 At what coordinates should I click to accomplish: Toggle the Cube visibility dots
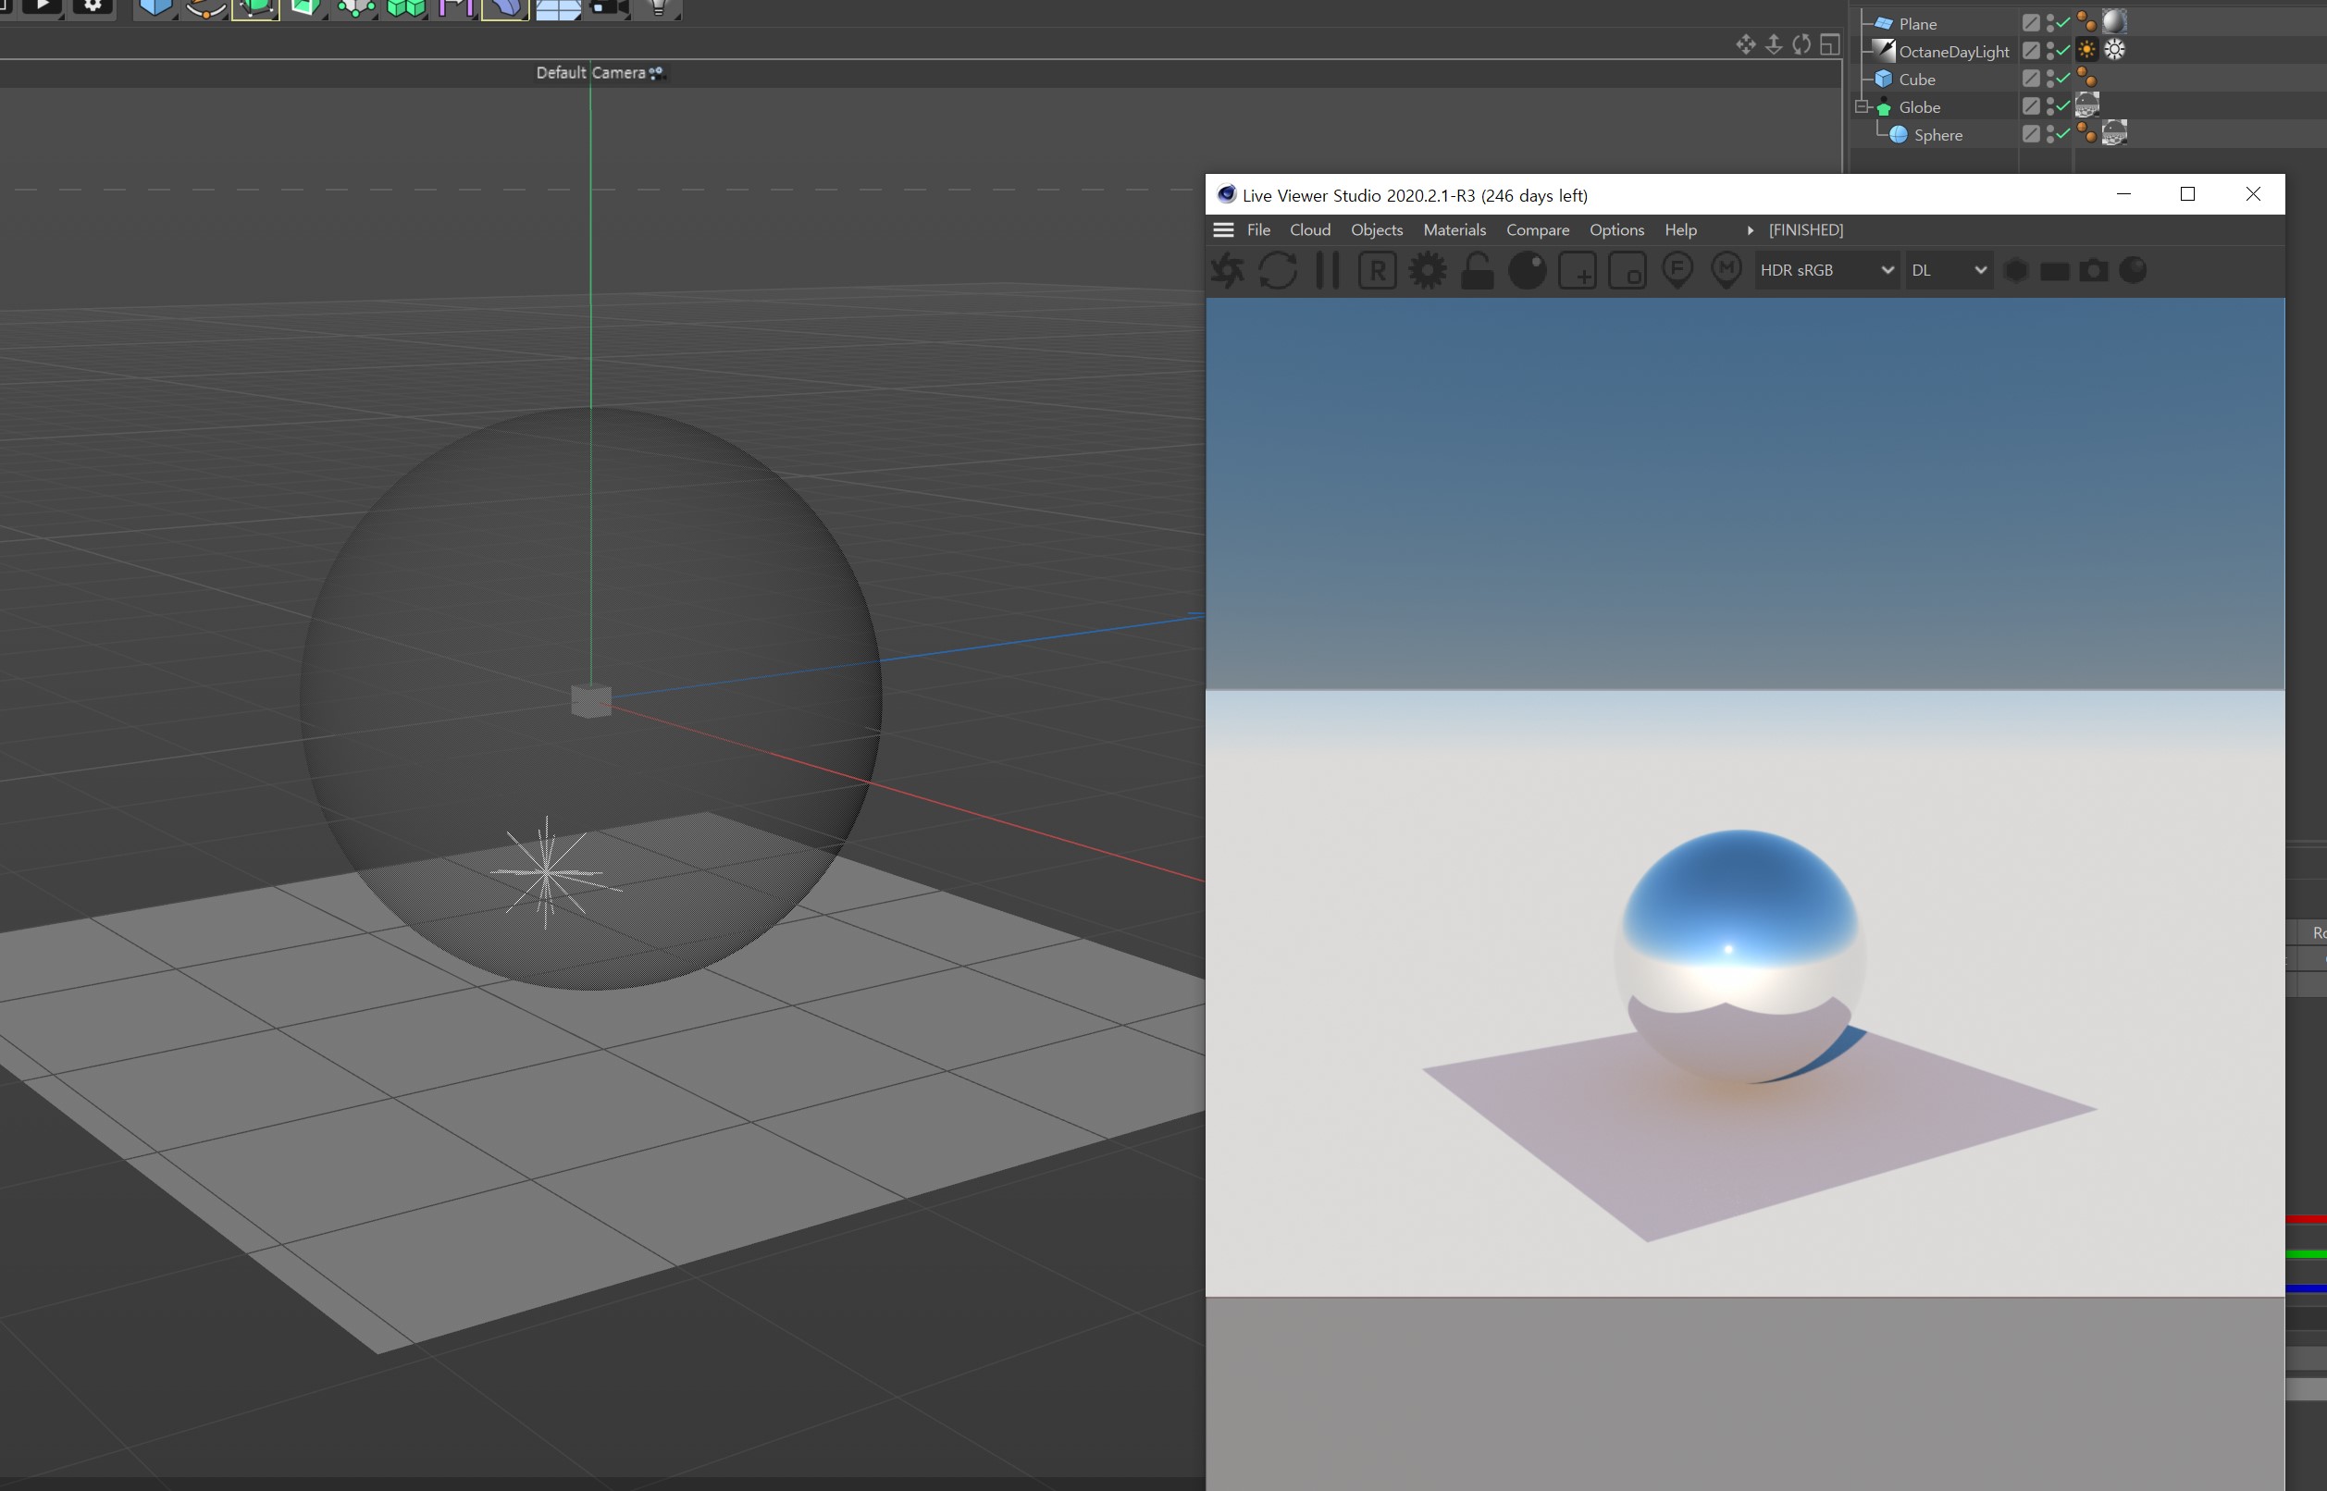tap(2050, 79)
